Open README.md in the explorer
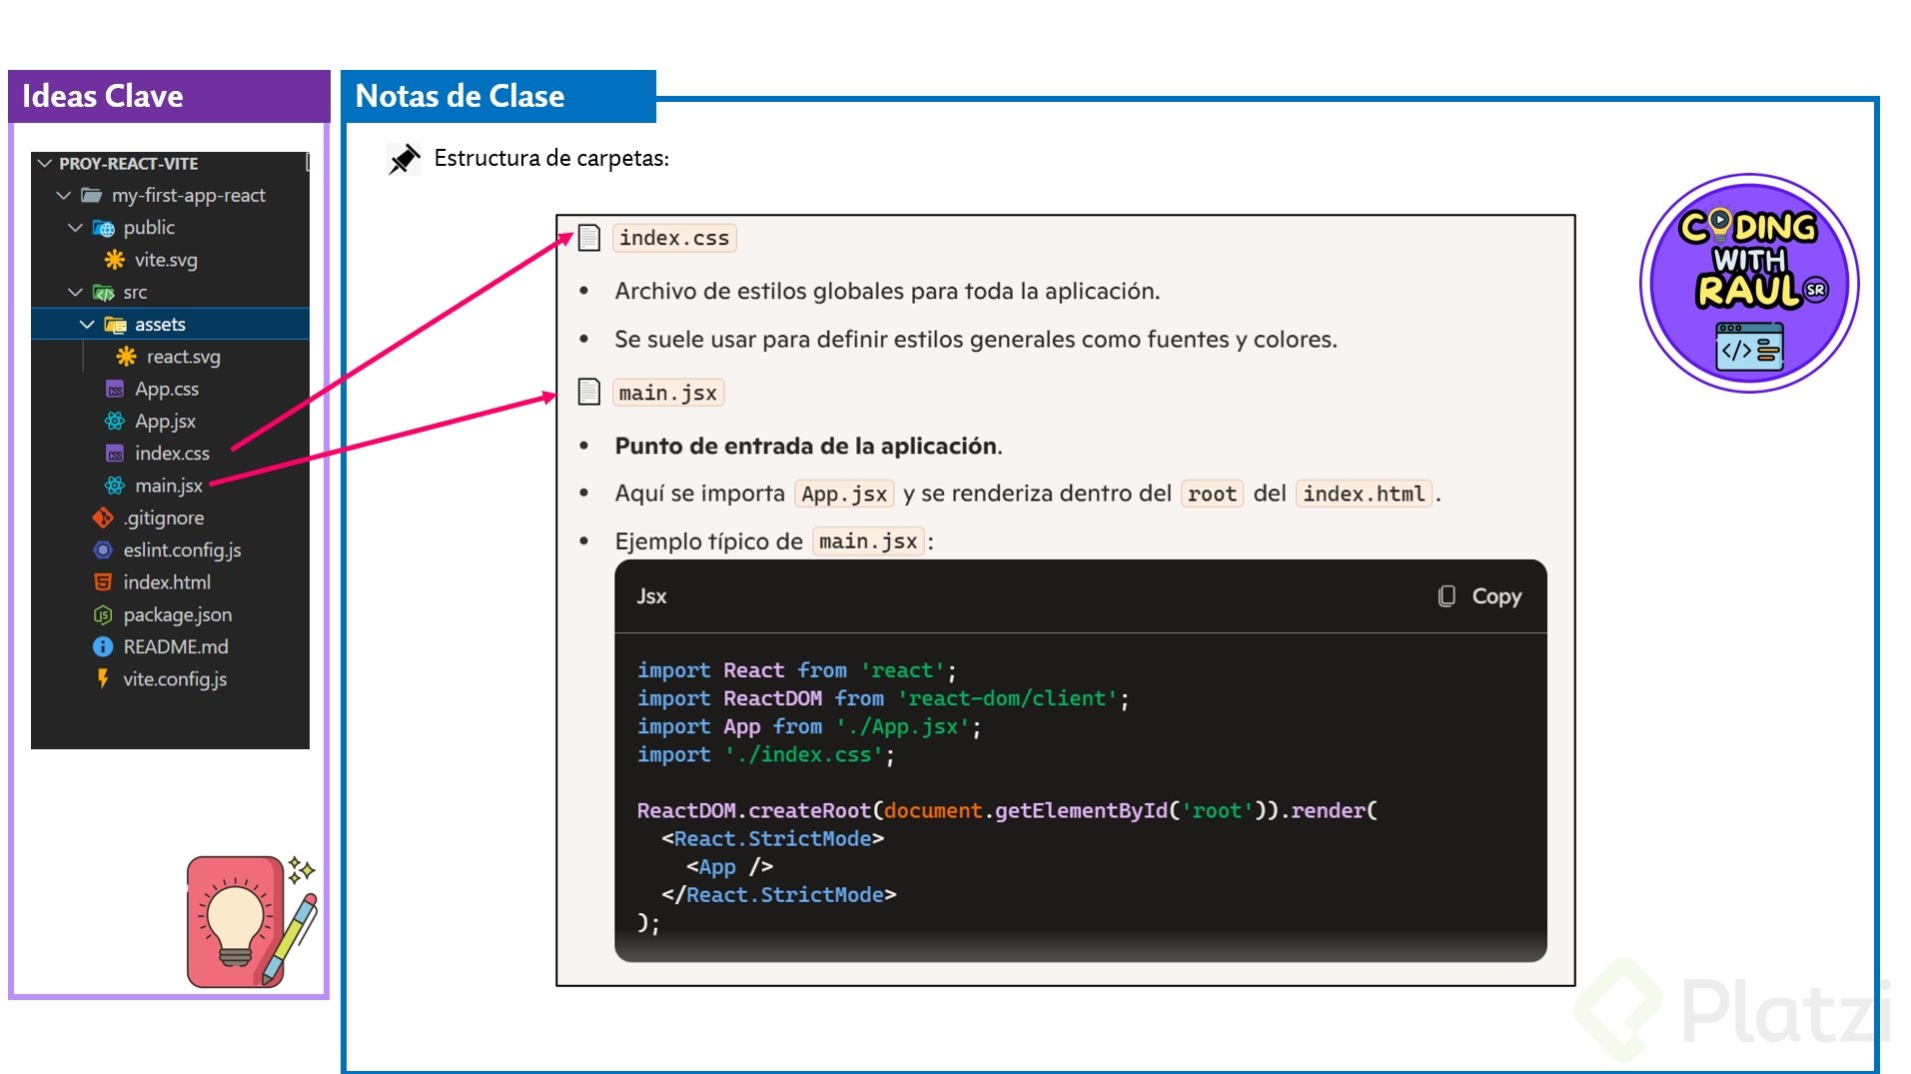This screenshot has width=1911, height=1074. [176, 646]
